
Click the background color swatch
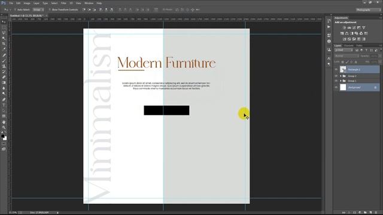point(5,139)
